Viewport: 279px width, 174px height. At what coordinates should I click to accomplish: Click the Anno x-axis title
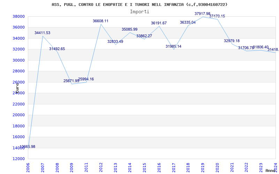tap(270, 171)
